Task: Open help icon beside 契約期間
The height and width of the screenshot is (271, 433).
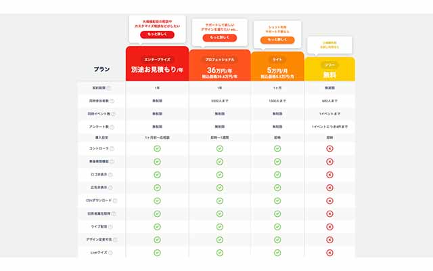Action: click(108, 88)
